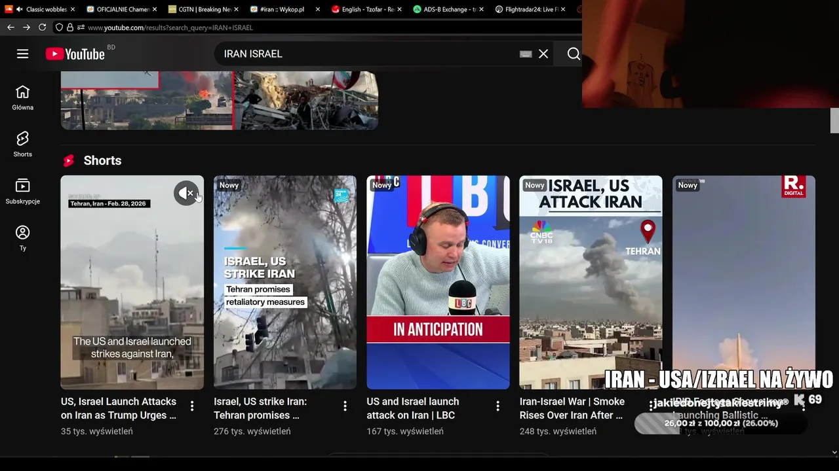Close the #iran Wykop.pl tab
Image resolution: width=839 pixels, height=471 pixels.
(318, 9)
